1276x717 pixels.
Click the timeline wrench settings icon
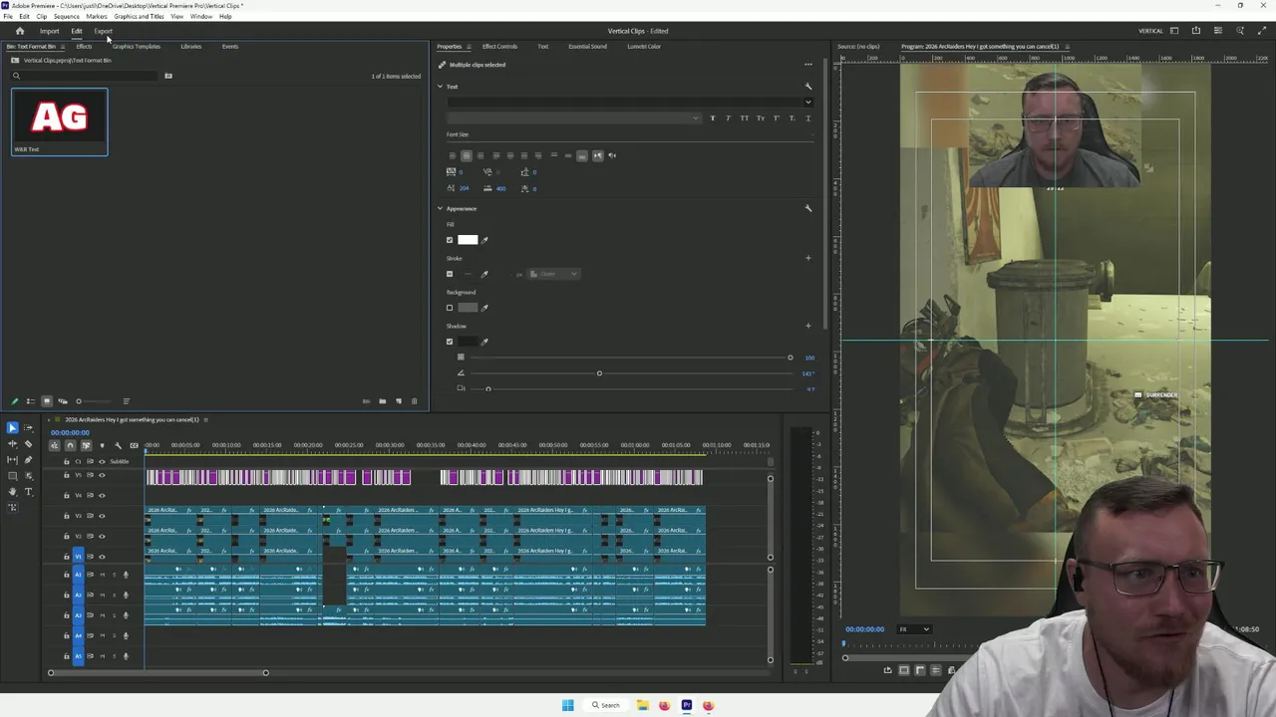click(x=118, y=445)
